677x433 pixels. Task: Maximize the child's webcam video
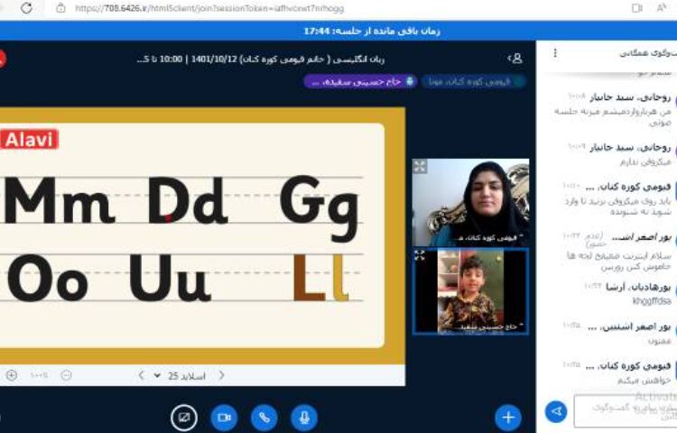420,255
